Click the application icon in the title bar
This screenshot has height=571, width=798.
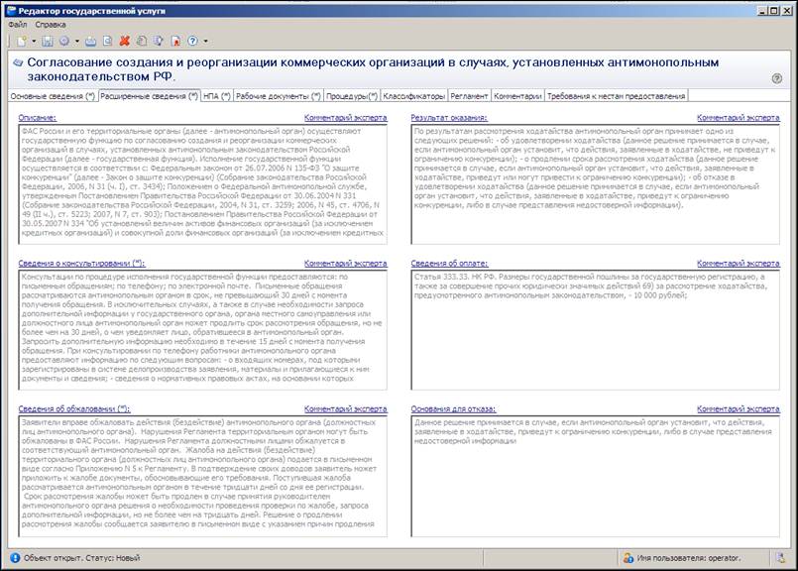[x=11, y=11]
